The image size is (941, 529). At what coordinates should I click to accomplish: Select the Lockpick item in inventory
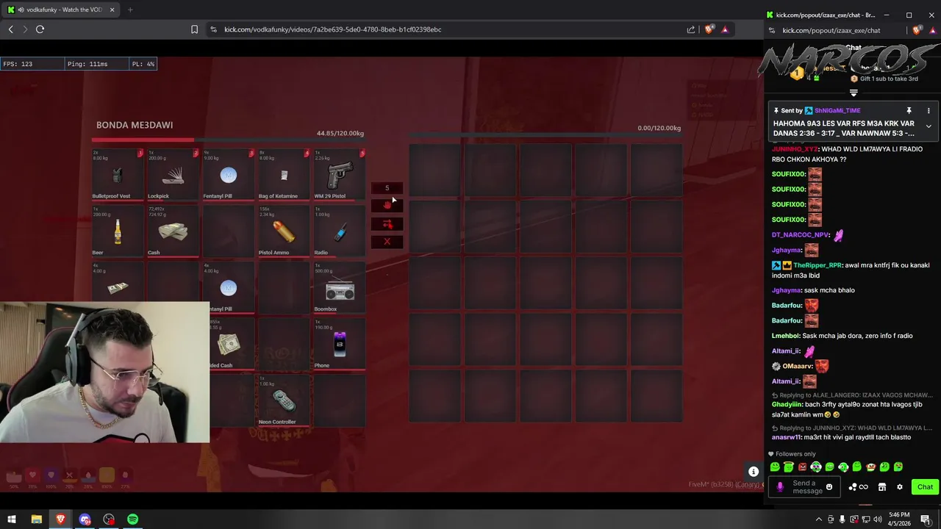point(173,175)
